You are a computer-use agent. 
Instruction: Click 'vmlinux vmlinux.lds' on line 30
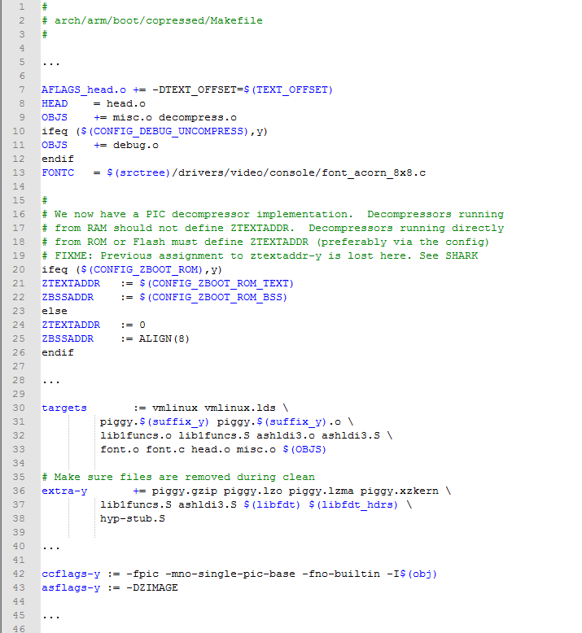(213, 408)
